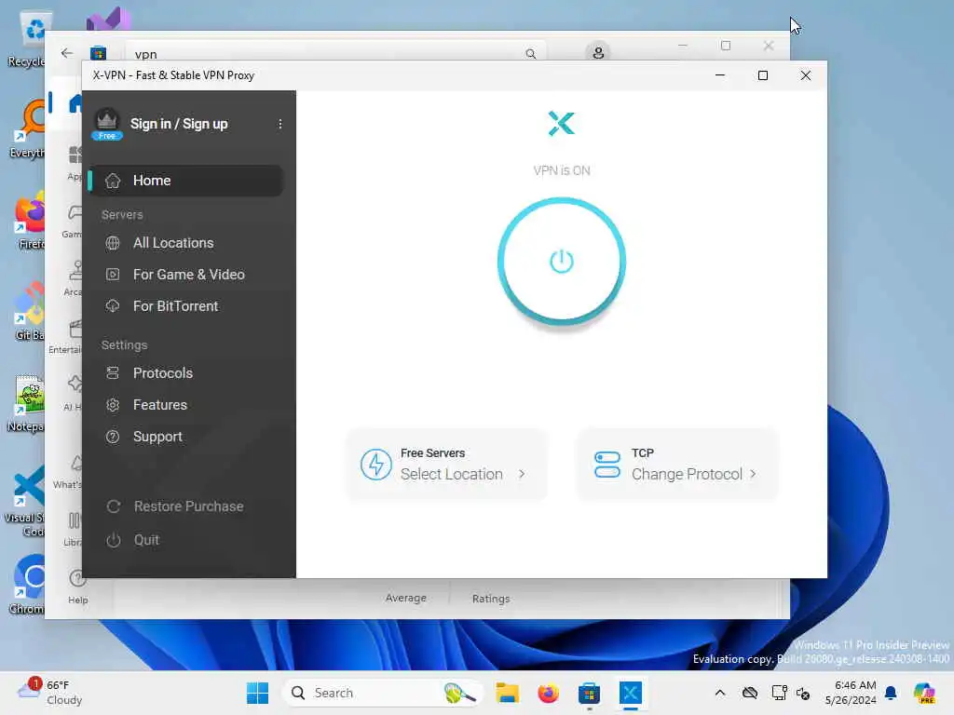Screen dimensions: 954x715
Task: Open Protocols settings
Action: click(x=162, y=373)
